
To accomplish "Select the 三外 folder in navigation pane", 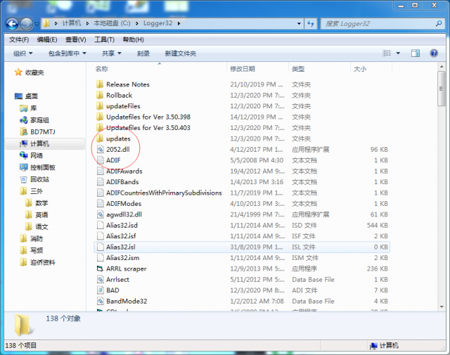I will pyautogui.click(x=37, y=191).
